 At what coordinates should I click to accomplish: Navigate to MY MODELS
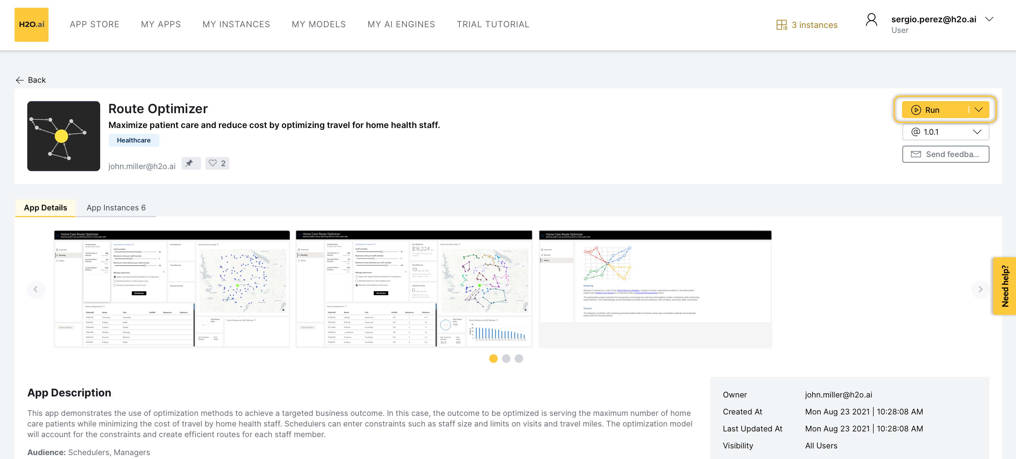point(319,24)
